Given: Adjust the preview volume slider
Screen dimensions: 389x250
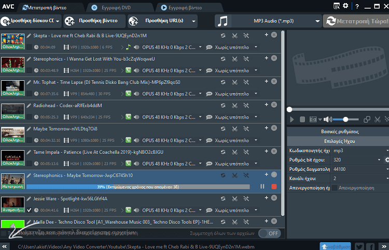Looking at the screenshot, I should click(345, 120).
